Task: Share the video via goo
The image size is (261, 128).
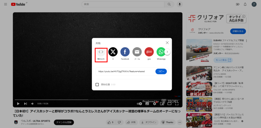Action: 149,52
